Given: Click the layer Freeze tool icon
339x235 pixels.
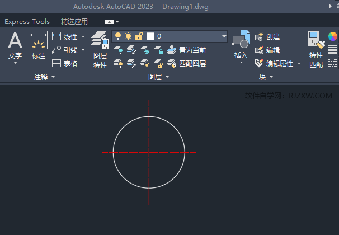Looking at the screenshot, I should [x=145, y=50].
